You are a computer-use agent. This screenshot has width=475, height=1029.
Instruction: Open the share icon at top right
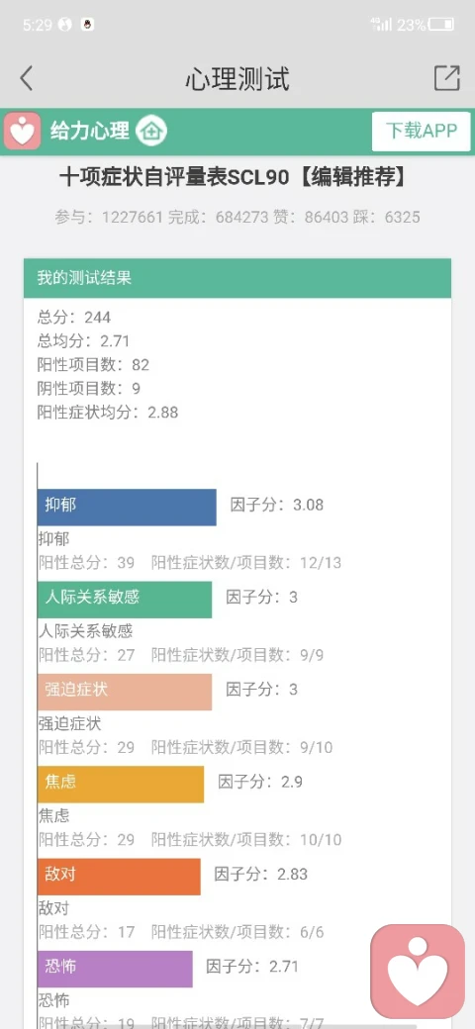(x=446, y=78)
